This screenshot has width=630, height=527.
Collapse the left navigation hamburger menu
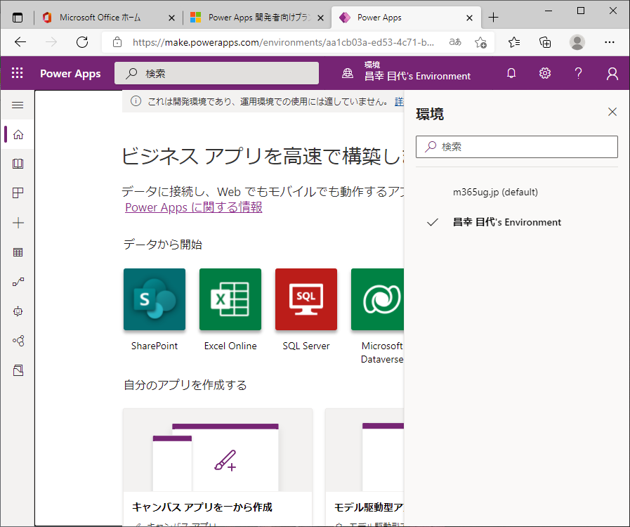click(18, 105)
